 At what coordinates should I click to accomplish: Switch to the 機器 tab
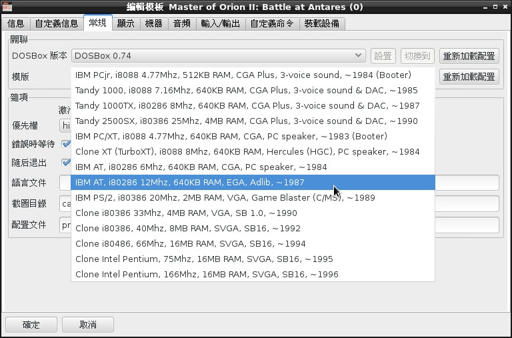click(x=154, y=23)
